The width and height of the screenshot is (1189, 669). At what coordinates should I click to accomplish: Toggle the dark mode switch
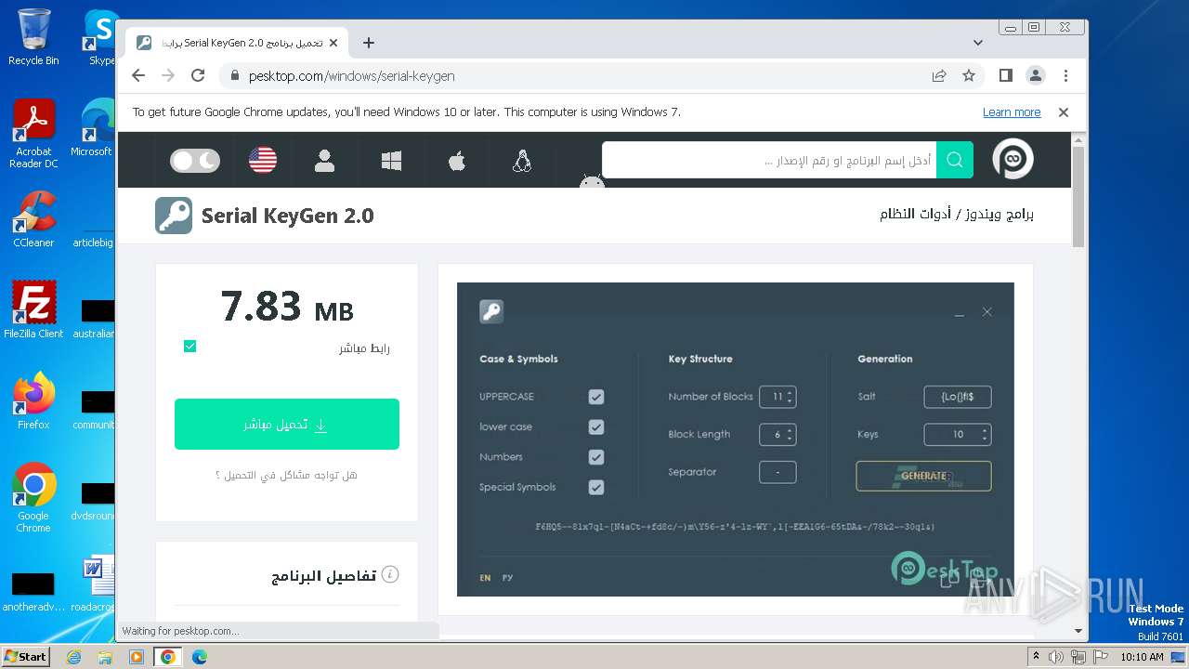pyautogui.click(x=195, y=161)
